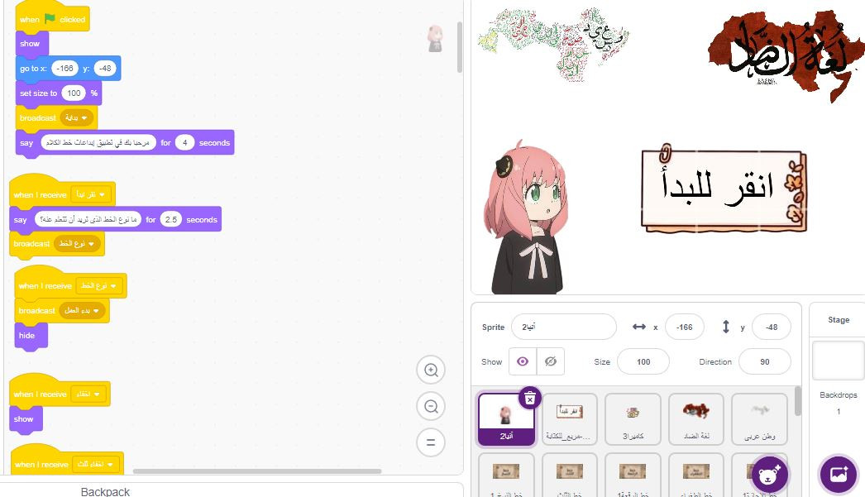The width and height of the screenshot is (865, 497).
Task: Open the اخفاء ثالث receive message dropdown
Action: tap(97, 465)
